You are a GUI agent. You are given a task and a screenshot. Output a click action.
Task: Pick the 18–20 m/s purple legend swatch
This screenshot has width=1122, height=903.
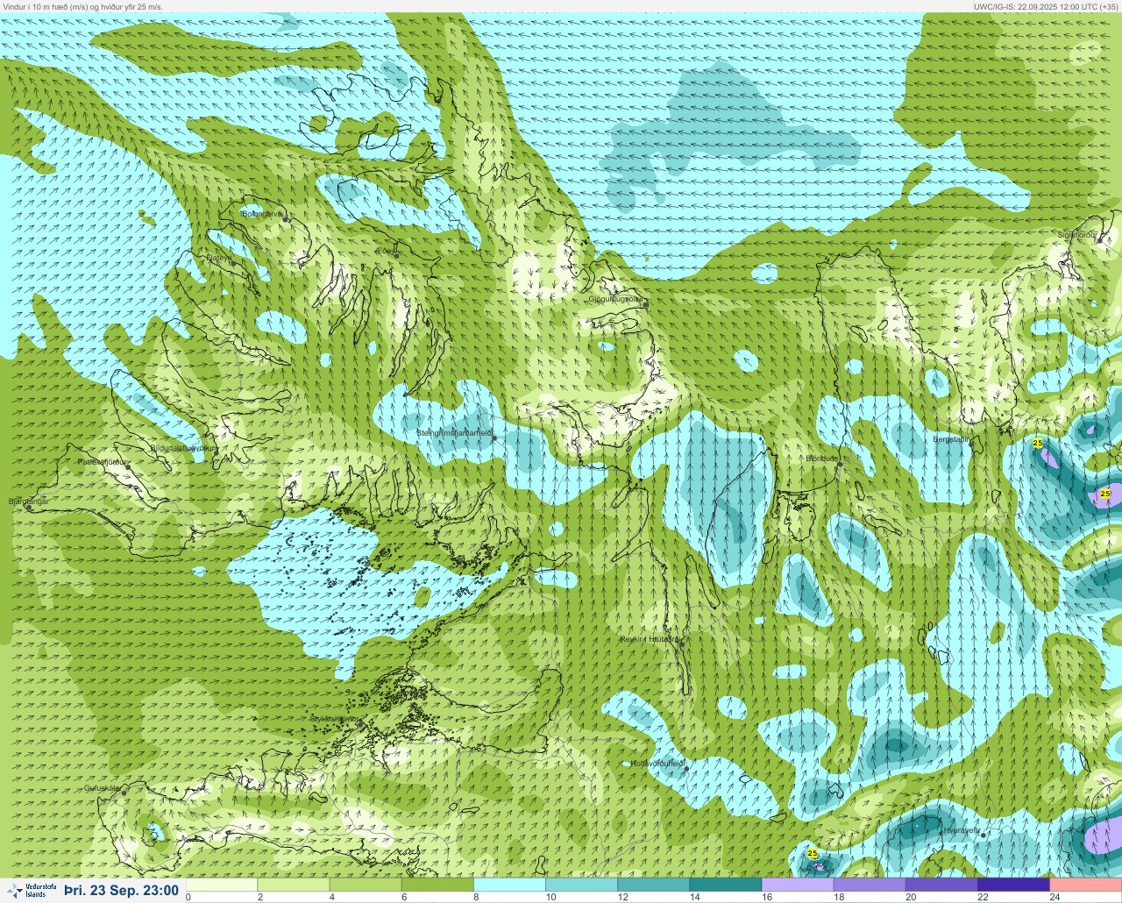[869, 885]
